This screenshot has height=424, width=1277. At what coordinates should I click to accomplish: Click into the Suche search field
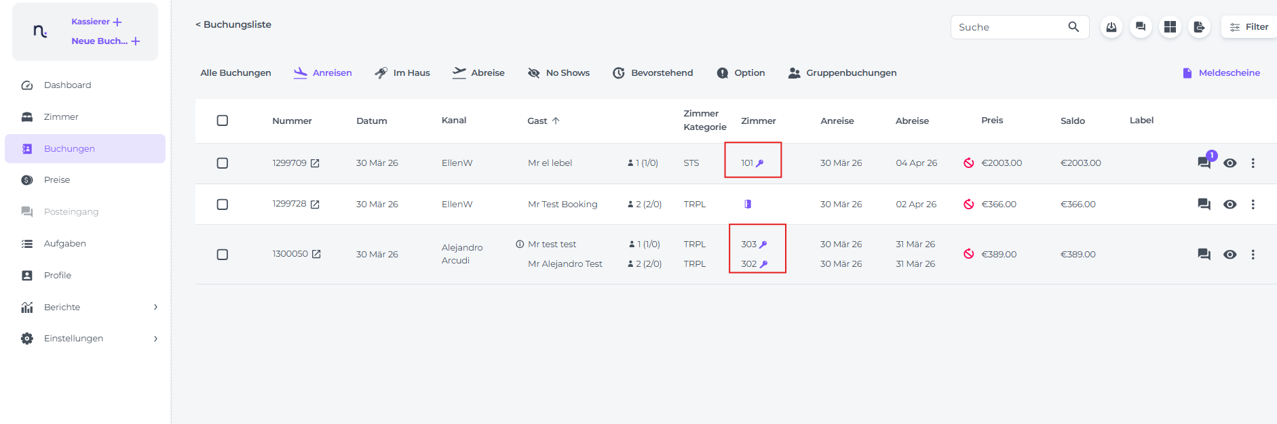[1008, 27]
